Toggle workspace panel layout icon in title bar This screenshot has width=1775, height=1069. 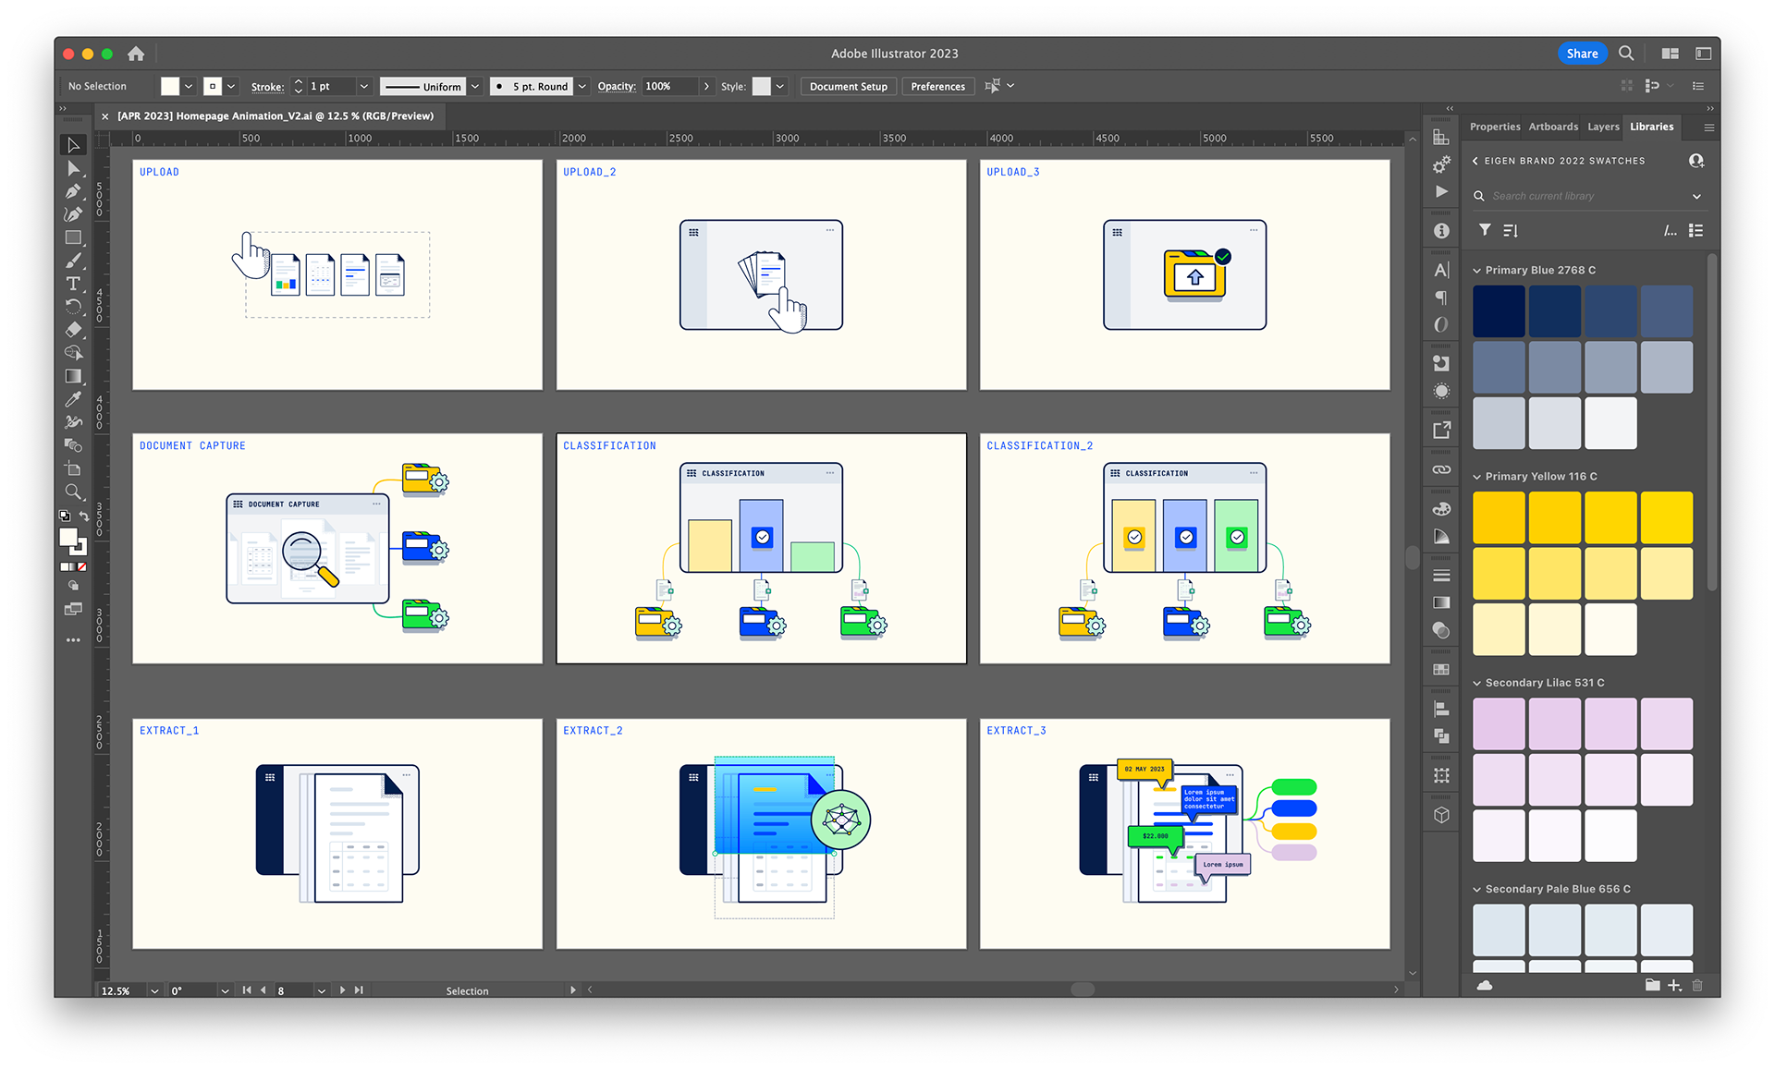click(x=1703, y=54)
